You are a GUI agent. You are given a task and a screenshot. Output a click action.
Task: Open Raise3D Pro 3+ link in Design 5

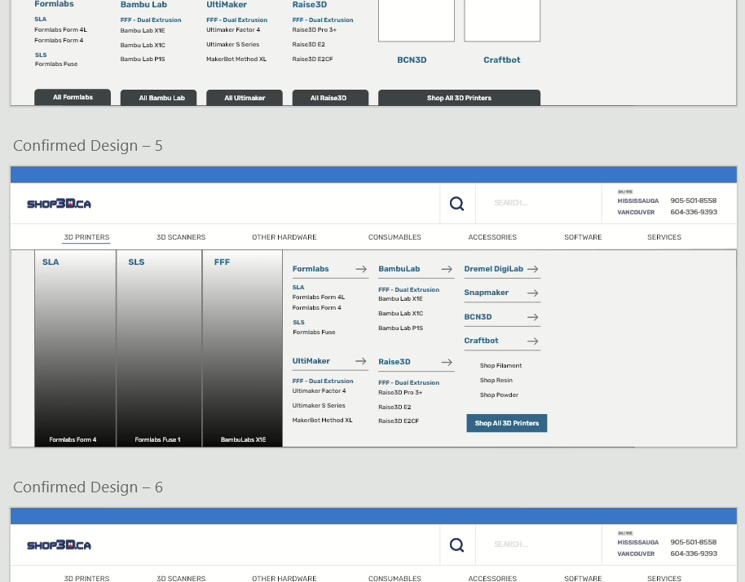click(400, 392)
